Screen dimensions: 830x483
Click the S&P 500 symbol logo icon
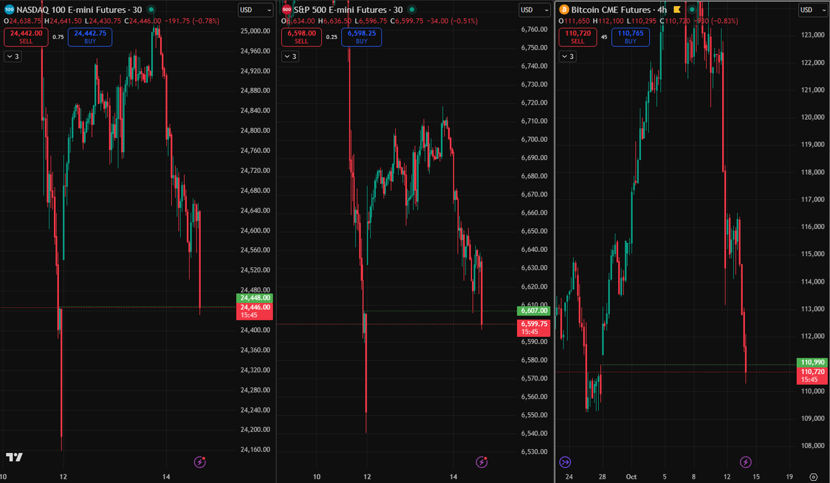tap(287, 10)
